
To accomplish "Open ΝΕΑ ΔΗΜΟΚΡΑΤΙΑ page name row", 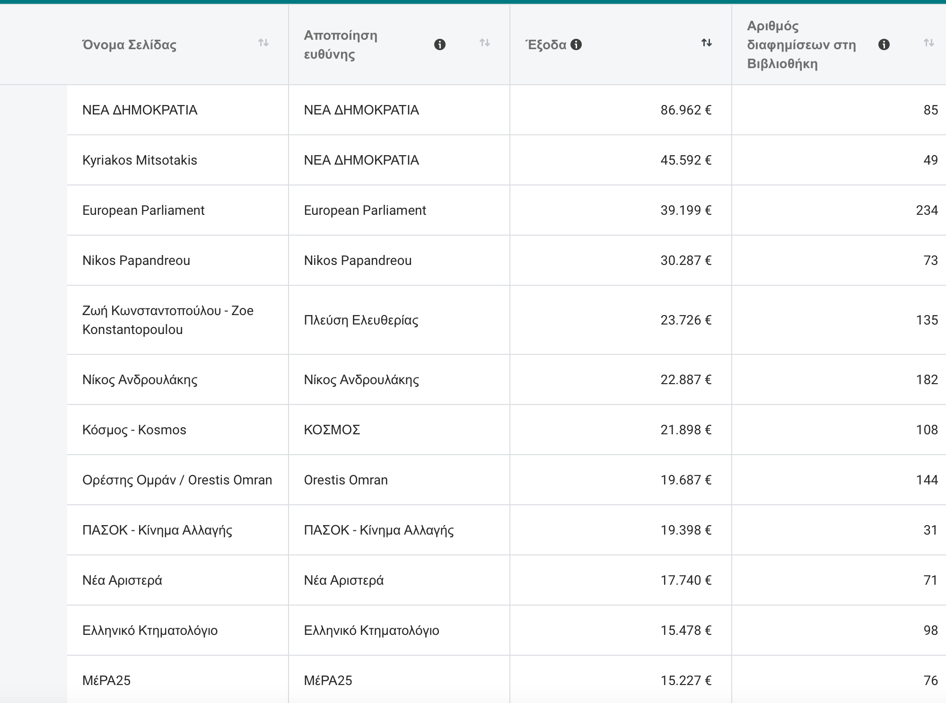I will pos(140,110).
